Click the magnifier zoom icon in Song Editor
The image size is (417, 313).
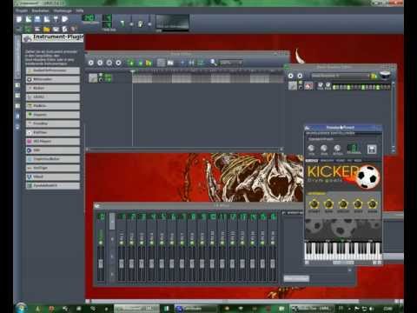tap(214, 63)
